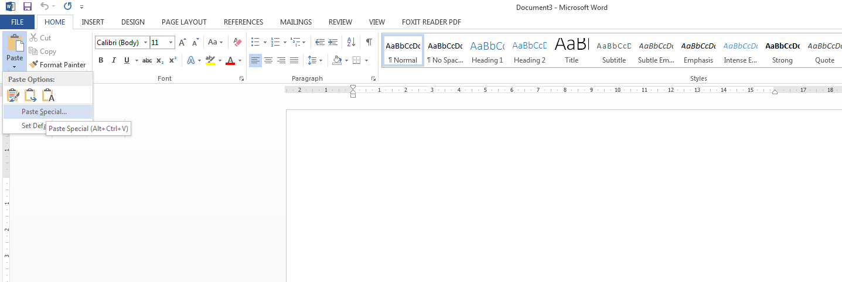The image size is (842, 282).
Task: Toggle Italic formatting
Action: (x=114, y=60)
